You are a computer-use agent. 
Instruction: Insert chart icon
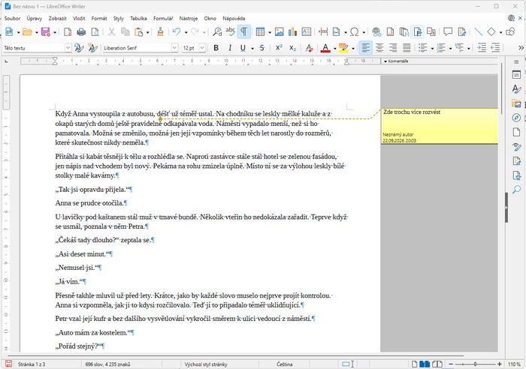(292, 31)
